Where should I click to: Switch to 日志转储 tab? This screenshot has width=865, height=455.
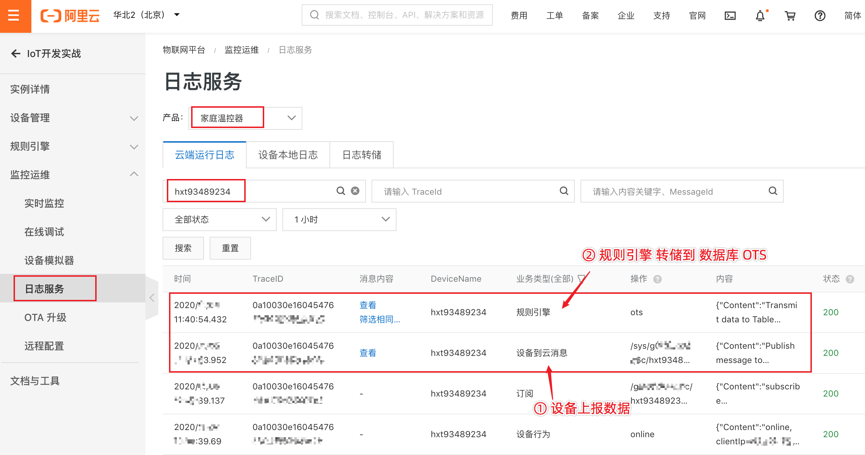tap(362, 155)
